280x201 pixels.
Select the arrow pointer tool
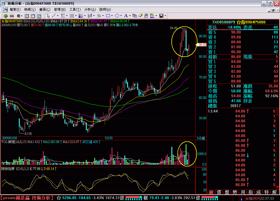pyautogui.click(x=48, y=16)
